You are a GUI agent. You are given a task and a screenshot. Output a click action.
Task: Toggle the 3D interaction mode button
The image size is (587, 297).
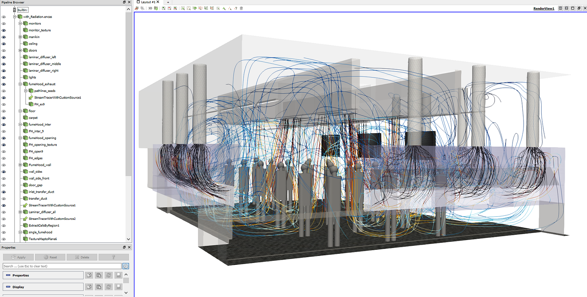tap(150, 8)
